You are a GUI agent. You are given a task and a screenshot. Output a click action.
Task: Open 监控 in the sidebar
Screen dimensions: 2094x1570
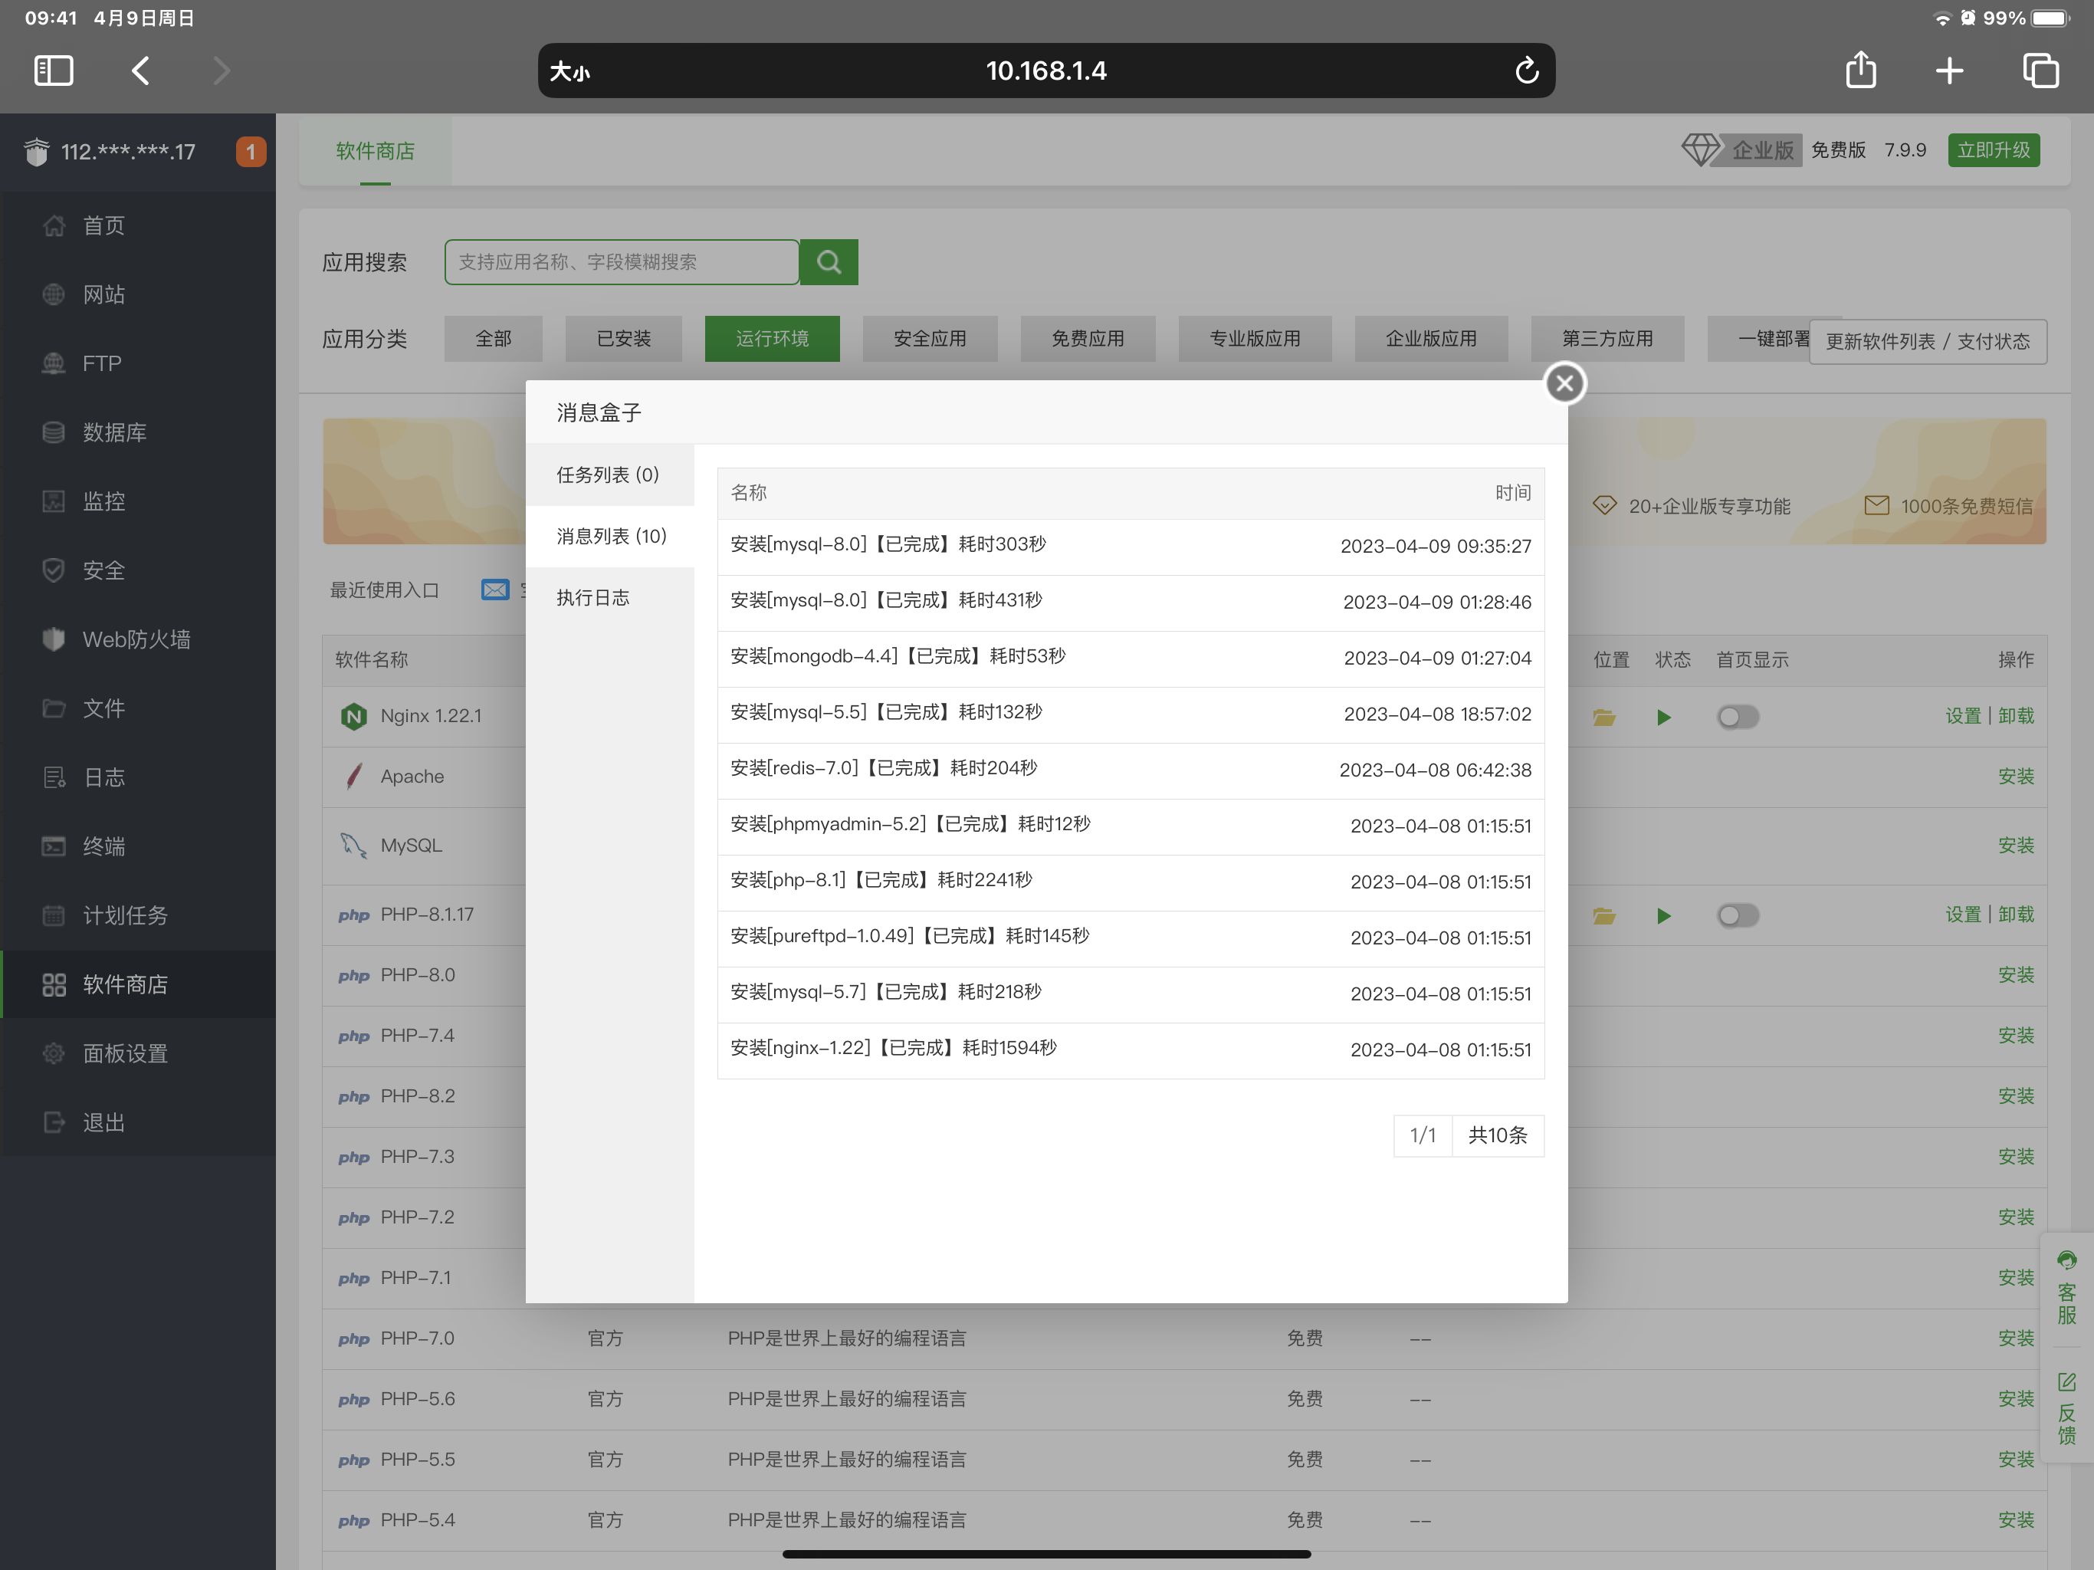tap(138, 501)
